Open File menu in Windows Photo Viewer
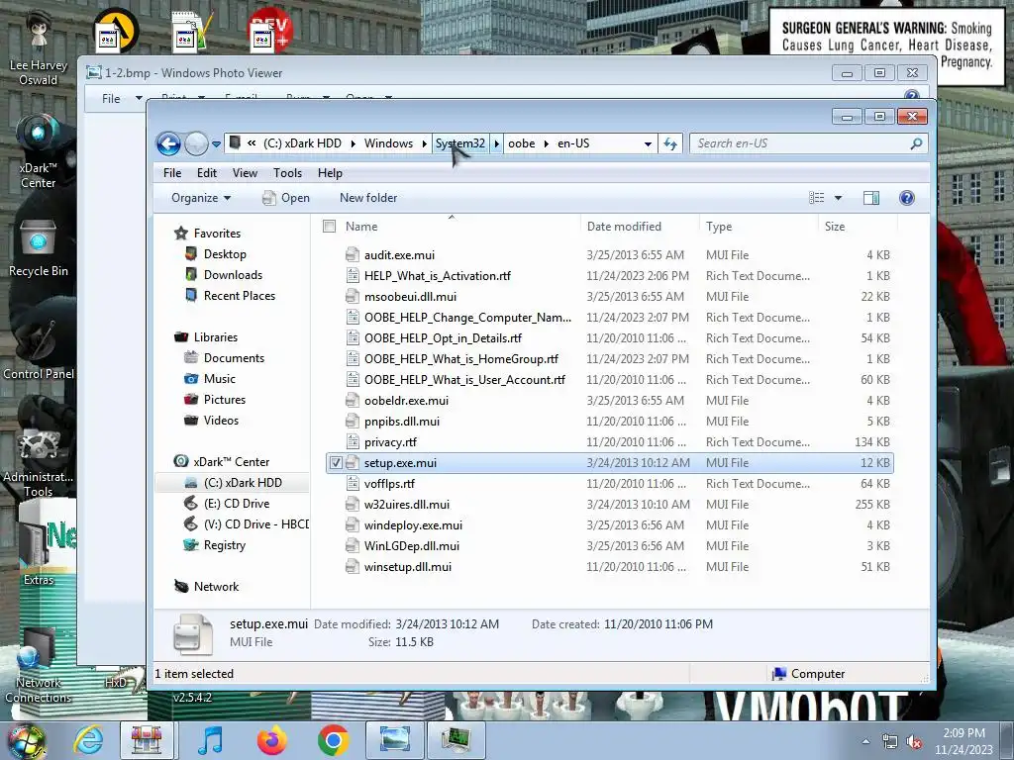 [x=111, y=98]
